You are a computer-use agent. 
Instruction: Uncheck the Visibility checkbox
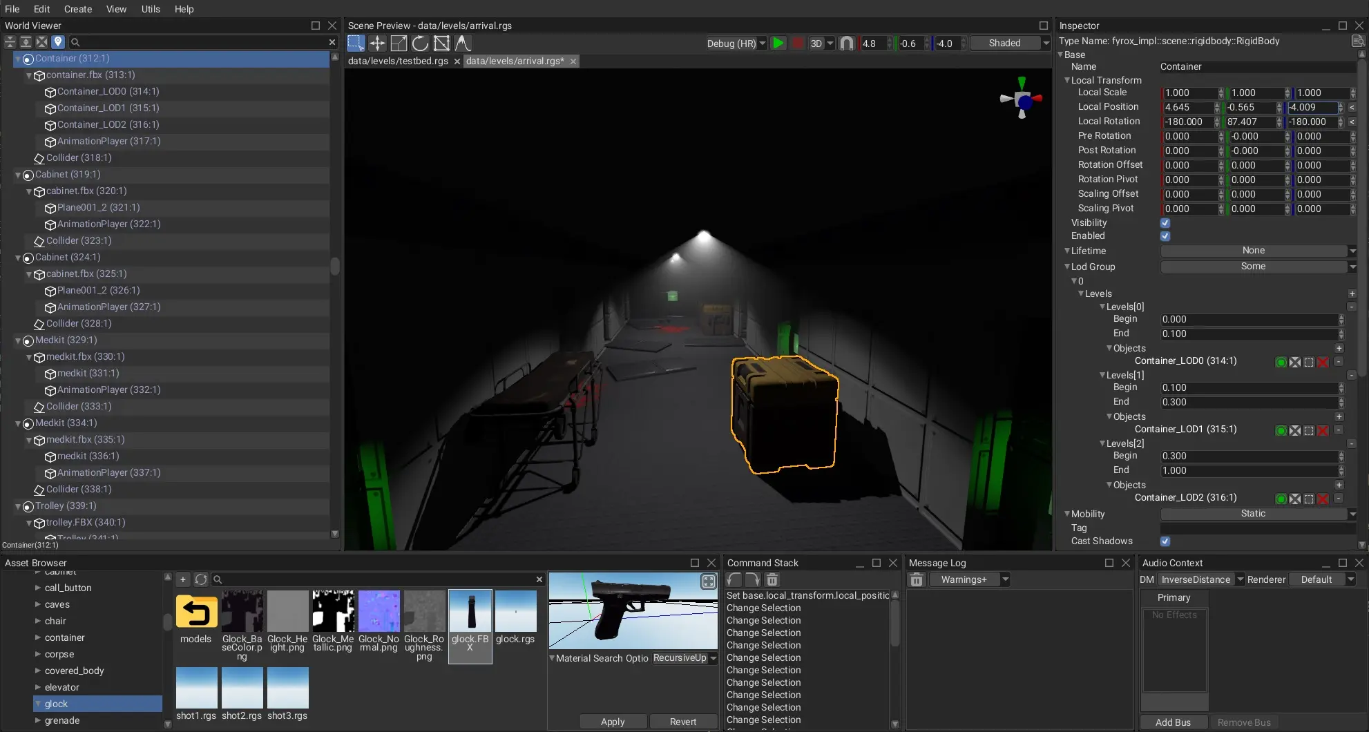coord(1165,223)
